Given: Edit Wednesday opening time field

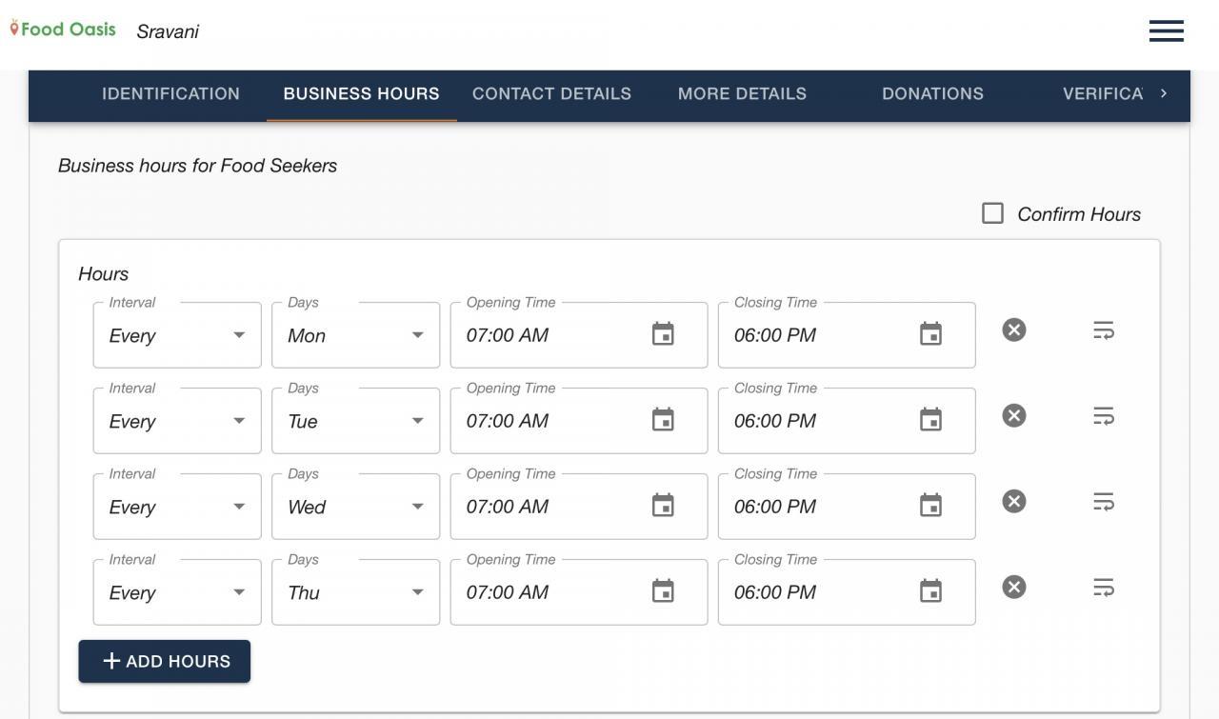Looking at the screenshot, I should tap(579, 507).
